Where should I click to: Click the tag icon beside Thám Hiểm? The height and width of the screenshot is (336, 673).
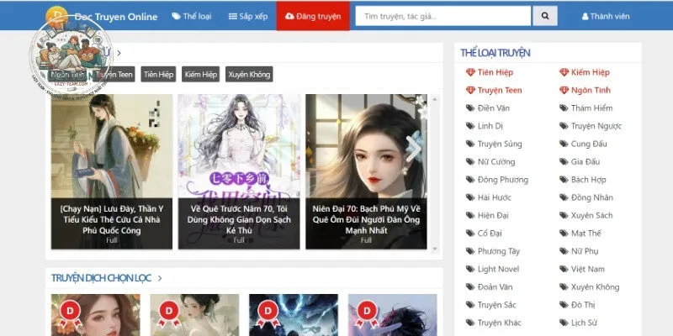coord(564,108)
